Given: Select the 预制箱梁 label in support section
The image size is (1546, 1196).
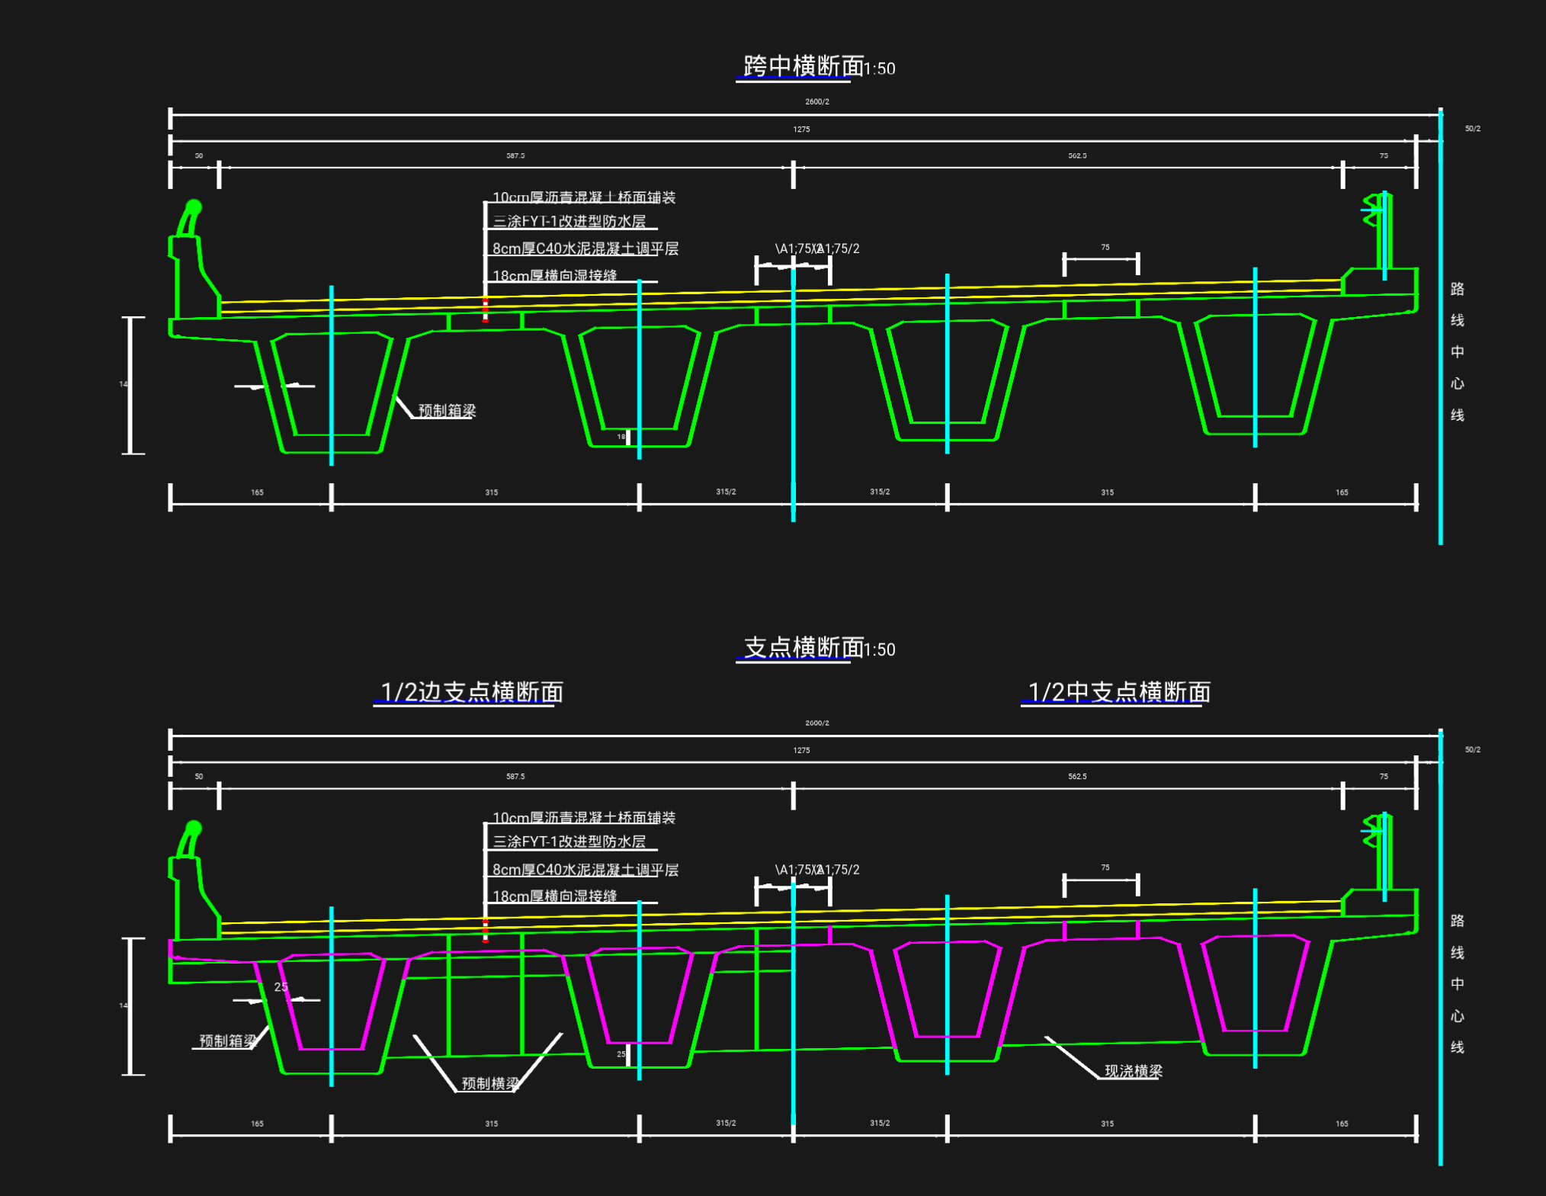Looking at the screenshot, I should (227, 1040).
